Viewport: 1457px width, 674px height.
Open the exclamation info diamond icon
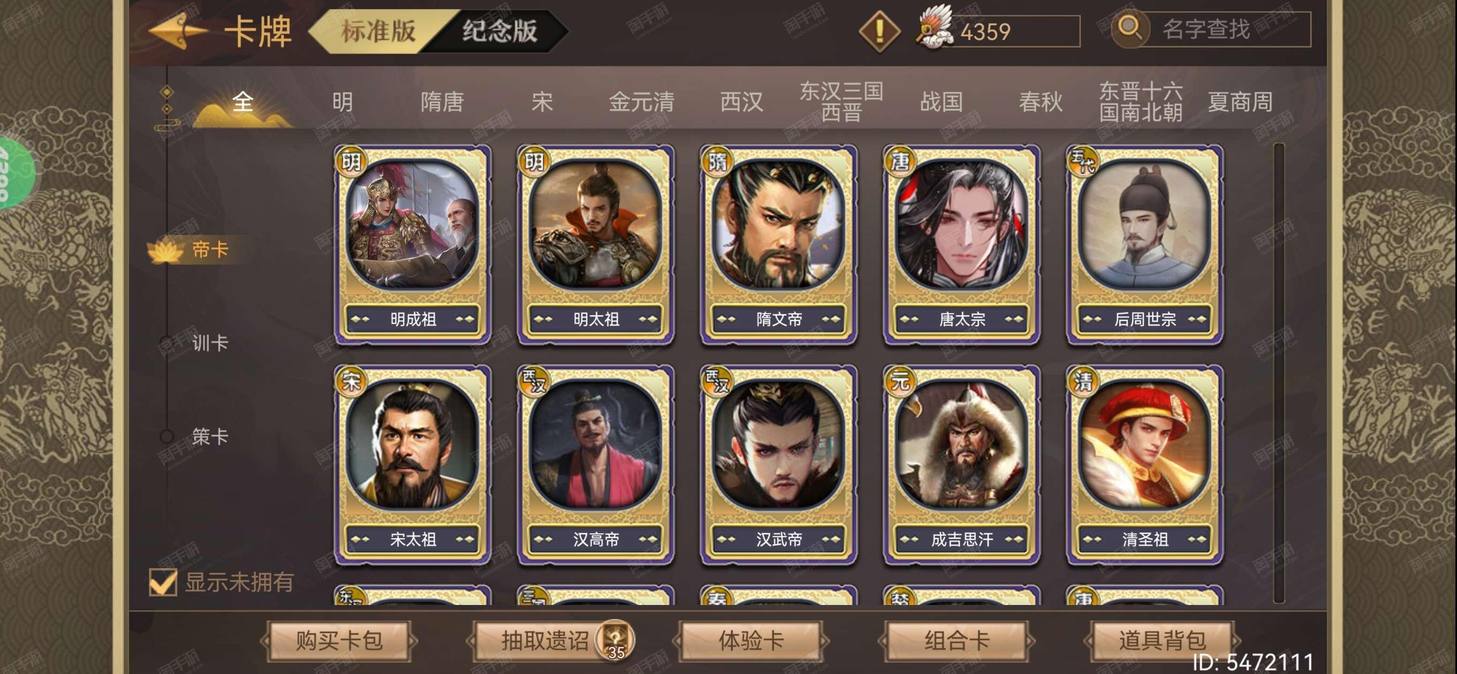(880, 32)
